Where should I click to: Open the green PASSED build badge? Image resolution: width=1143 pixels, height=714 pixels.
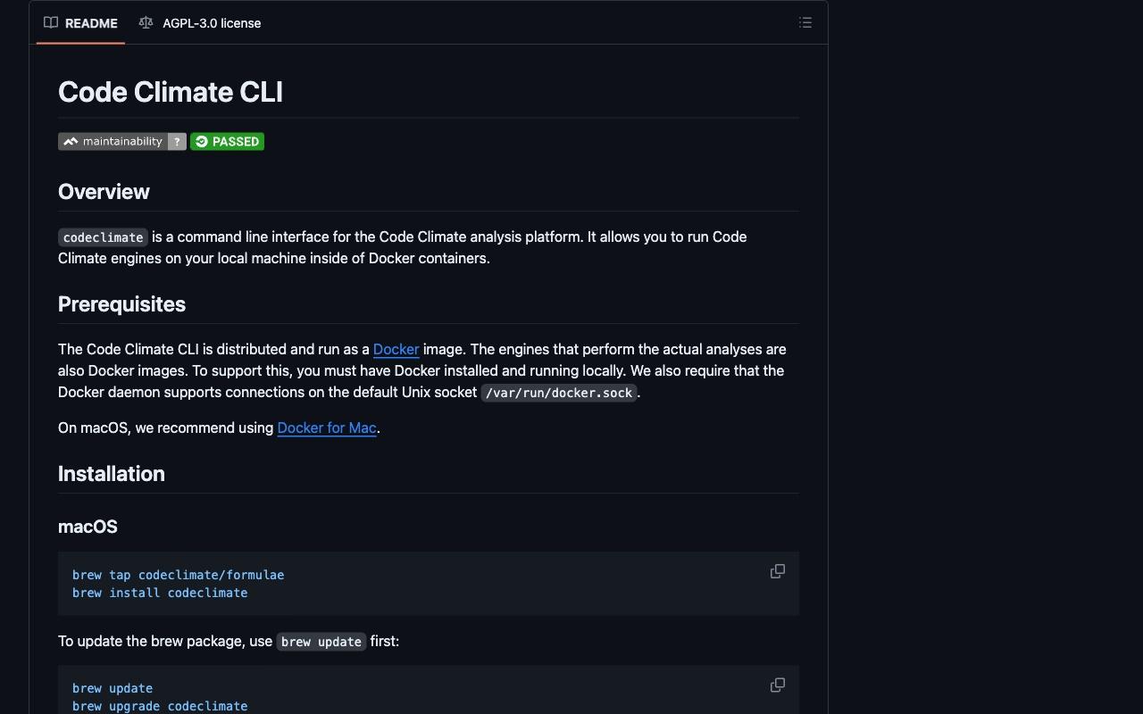click(227, 142)
